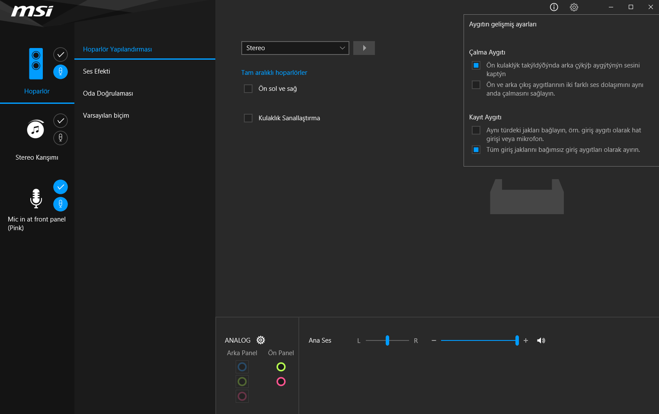Viewport: 659px width, 414px height.
Task: Enable Kulaklık Sanallaştırma checkbox
Action: [248, 118]
